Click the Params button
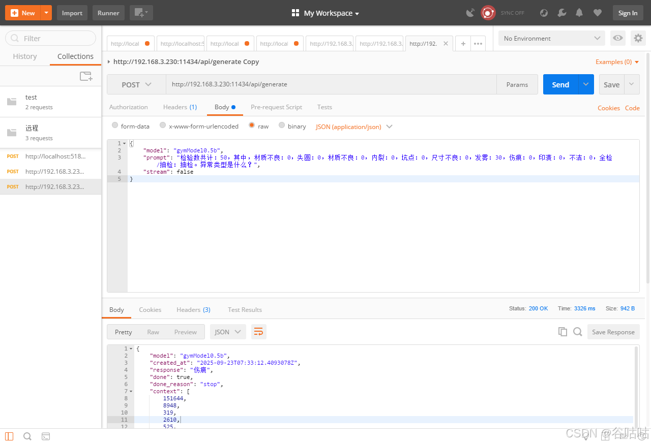Image resolution: width=651 pixels, height=444 pixels. point(517,85)
